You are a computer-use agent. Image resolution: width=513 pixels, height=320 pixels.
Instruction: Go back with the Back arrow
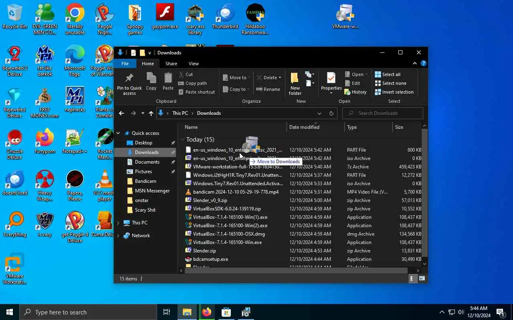tap(121, 113)
